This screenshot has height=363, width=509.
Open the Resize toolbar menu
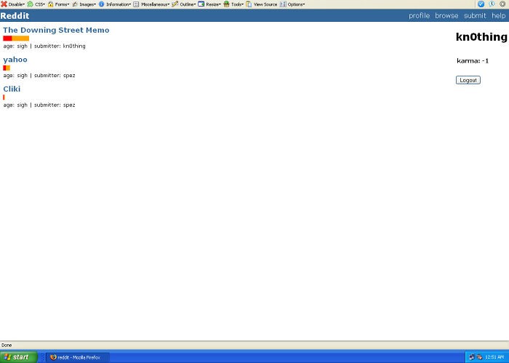coord(210,4)
